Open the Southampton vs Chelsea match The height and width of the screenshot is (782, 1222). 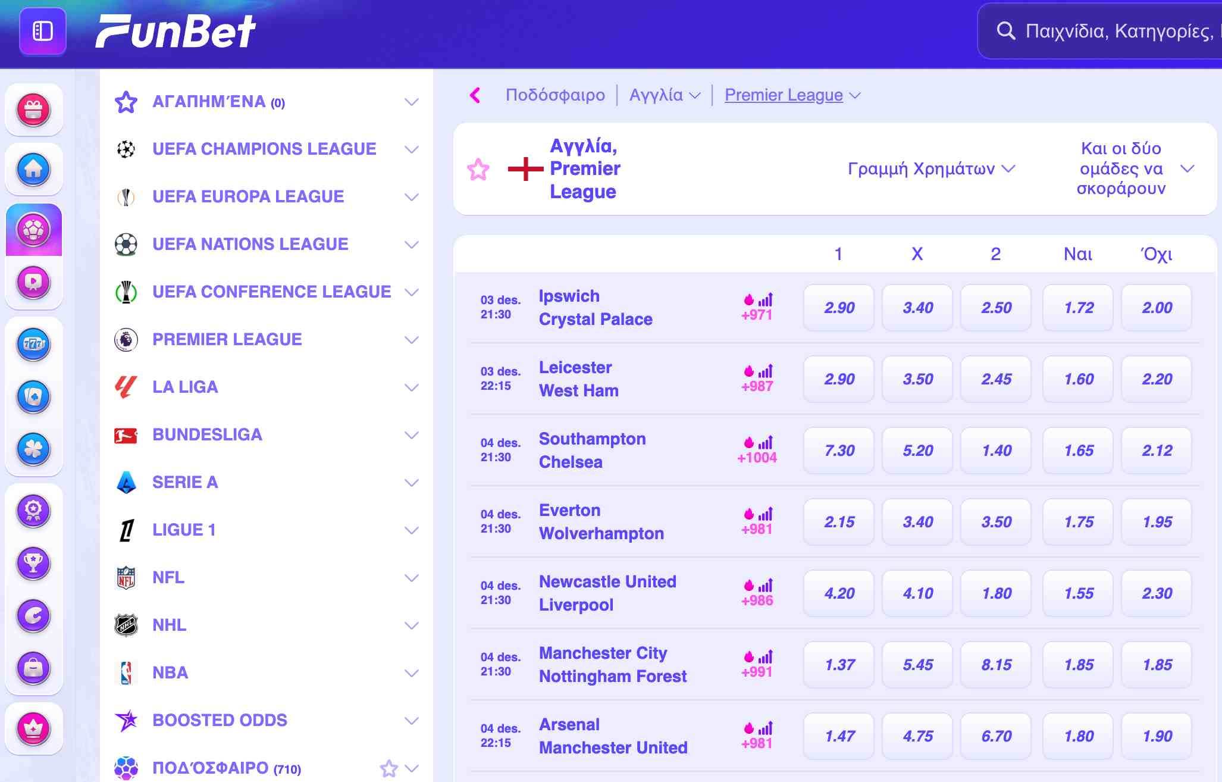tap(592, 451)
